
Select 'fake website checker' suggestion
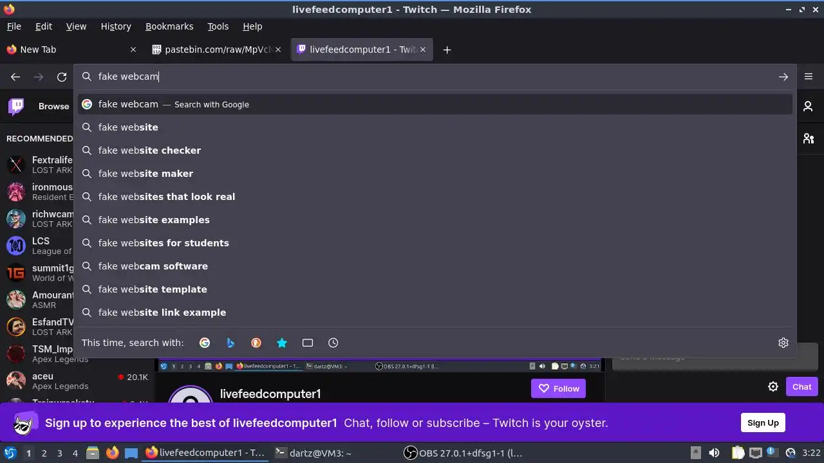435,150
